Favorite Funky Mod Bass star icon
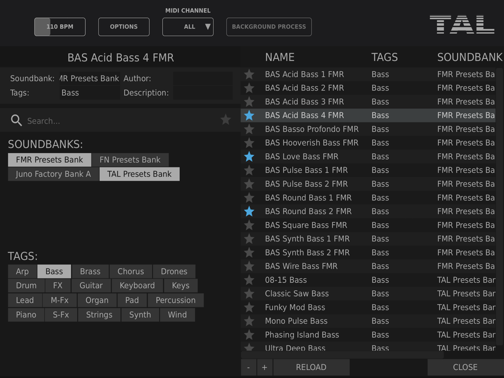 click(x=249, y=307)
